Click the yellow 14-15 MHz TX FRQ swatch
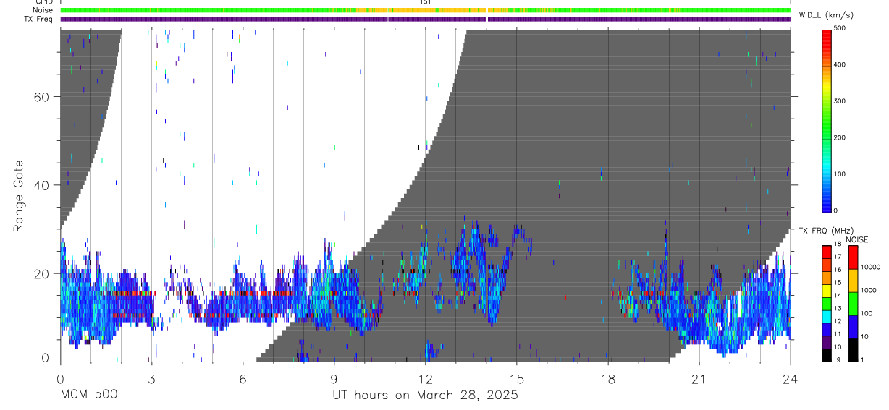This screenshot has height=410, width=889. pyautogui.click(x=827, y=291)
